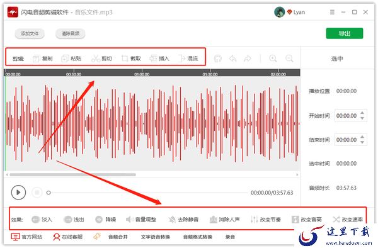This screenshot has width=378, height=248.
Task: Click the Clear Audio (清除音频) button
Action: coord(71,33)
